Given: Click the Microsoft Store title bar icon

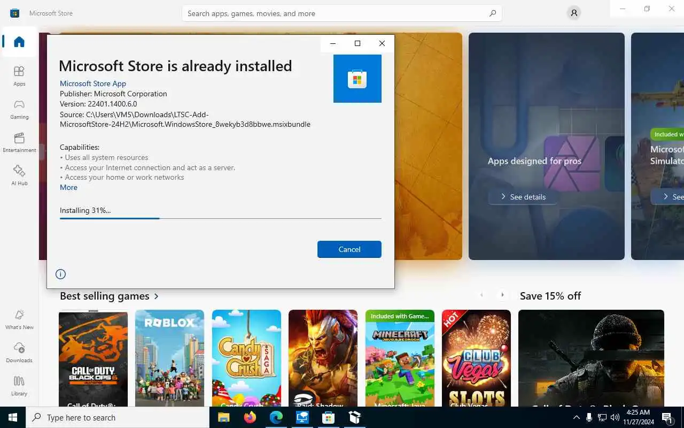Looking at the screenshot, I should tap(15, 13).
